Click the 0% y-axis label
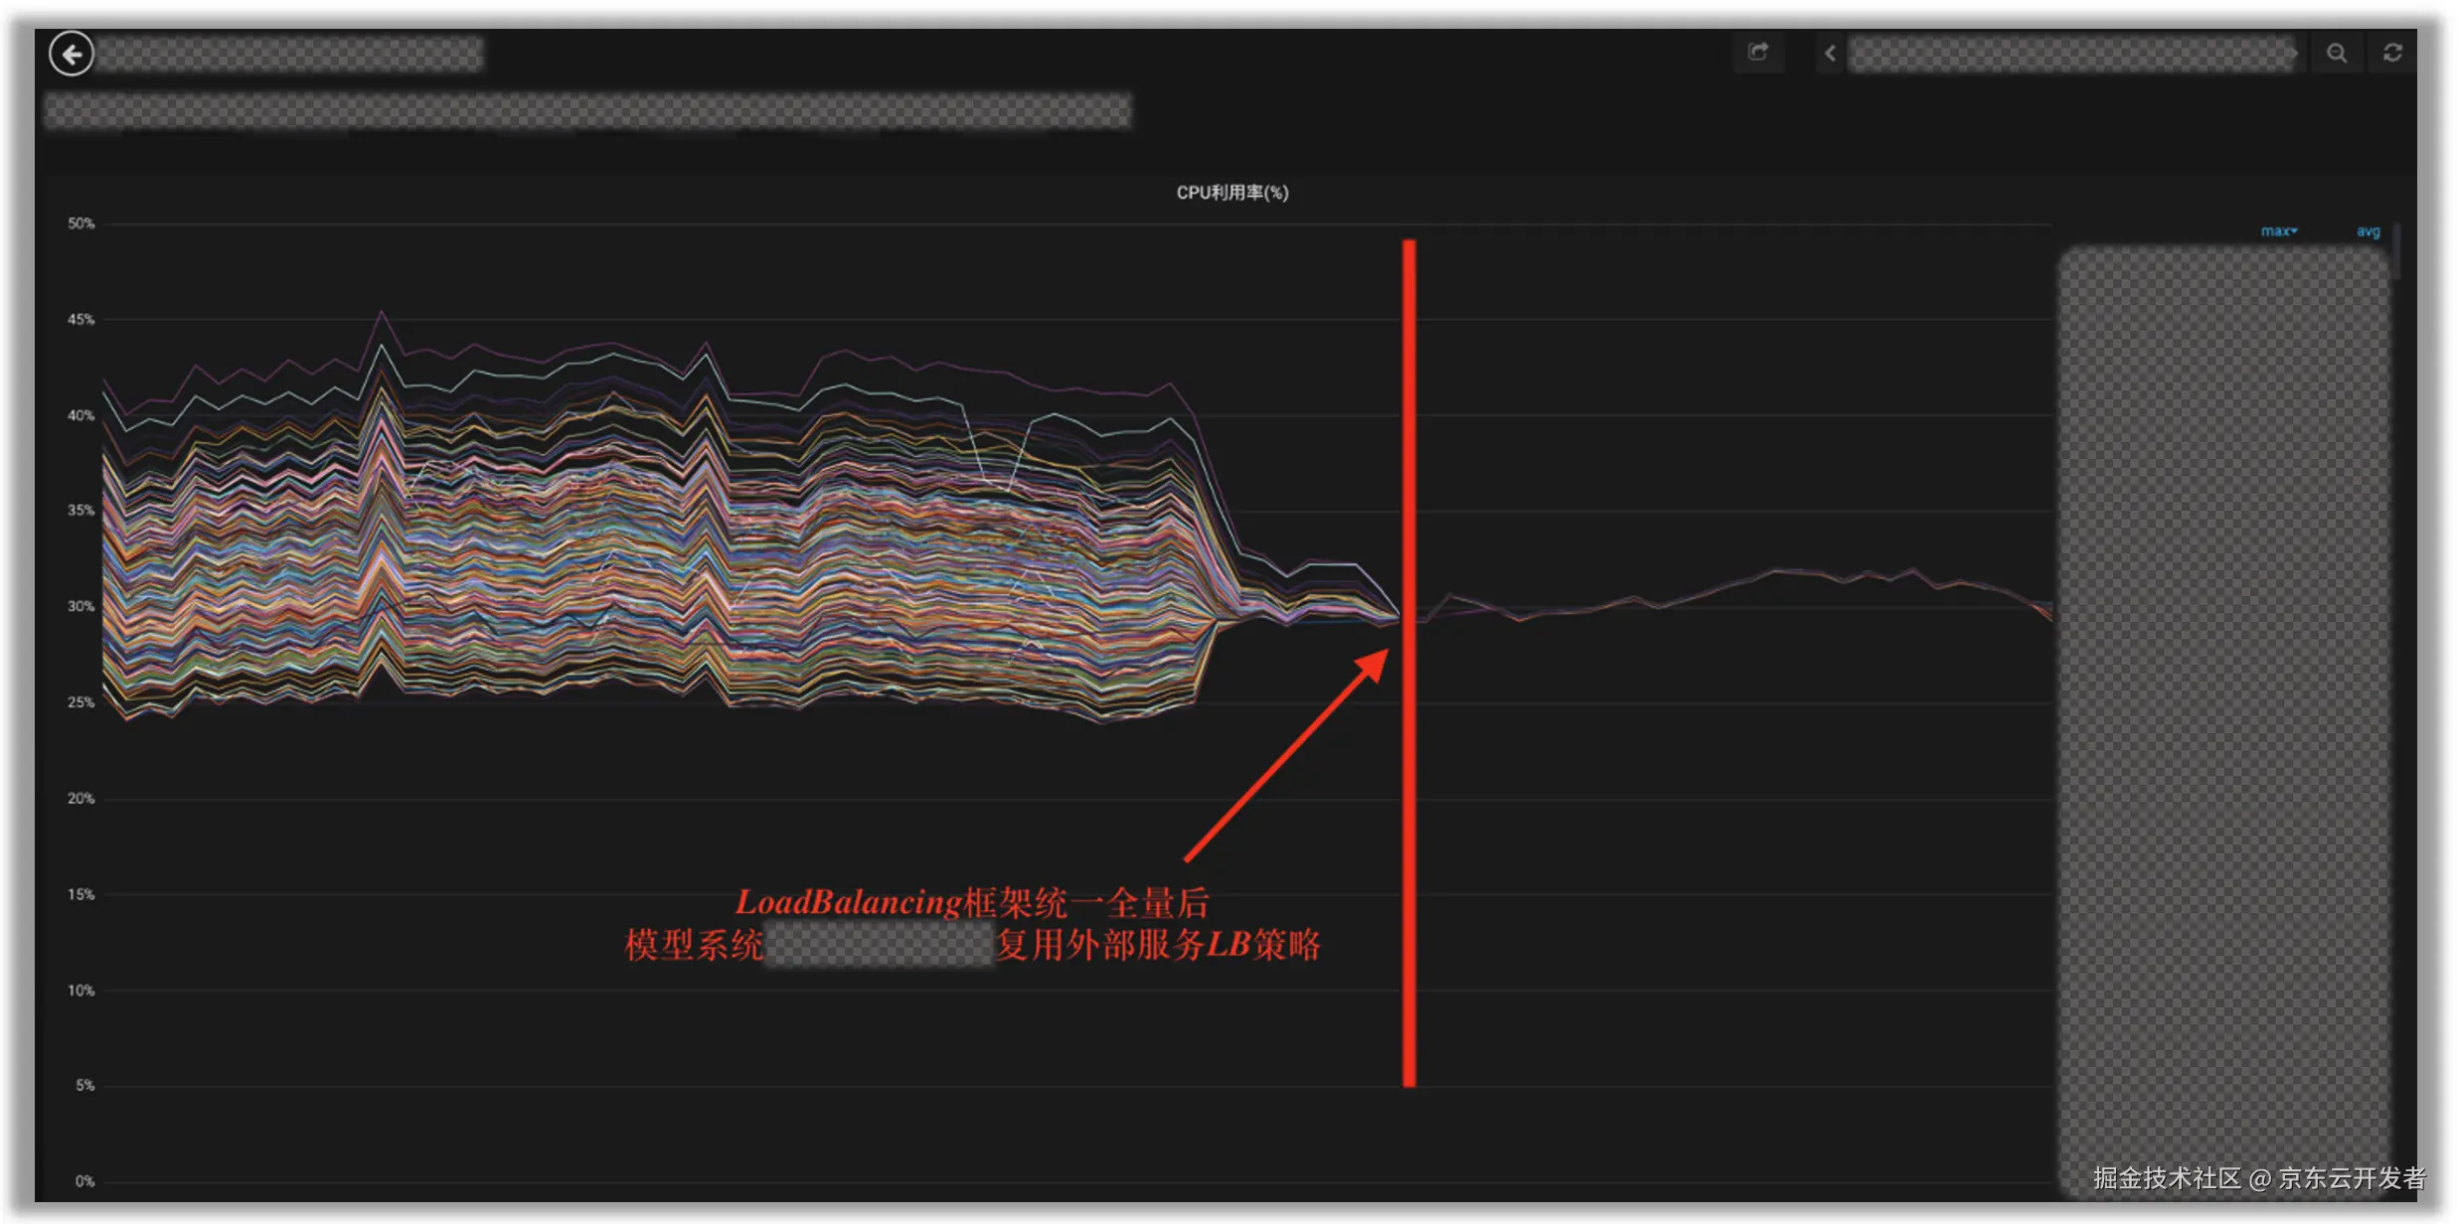The height and width of the screenshot is (1224, 2459). [84, 1181]
